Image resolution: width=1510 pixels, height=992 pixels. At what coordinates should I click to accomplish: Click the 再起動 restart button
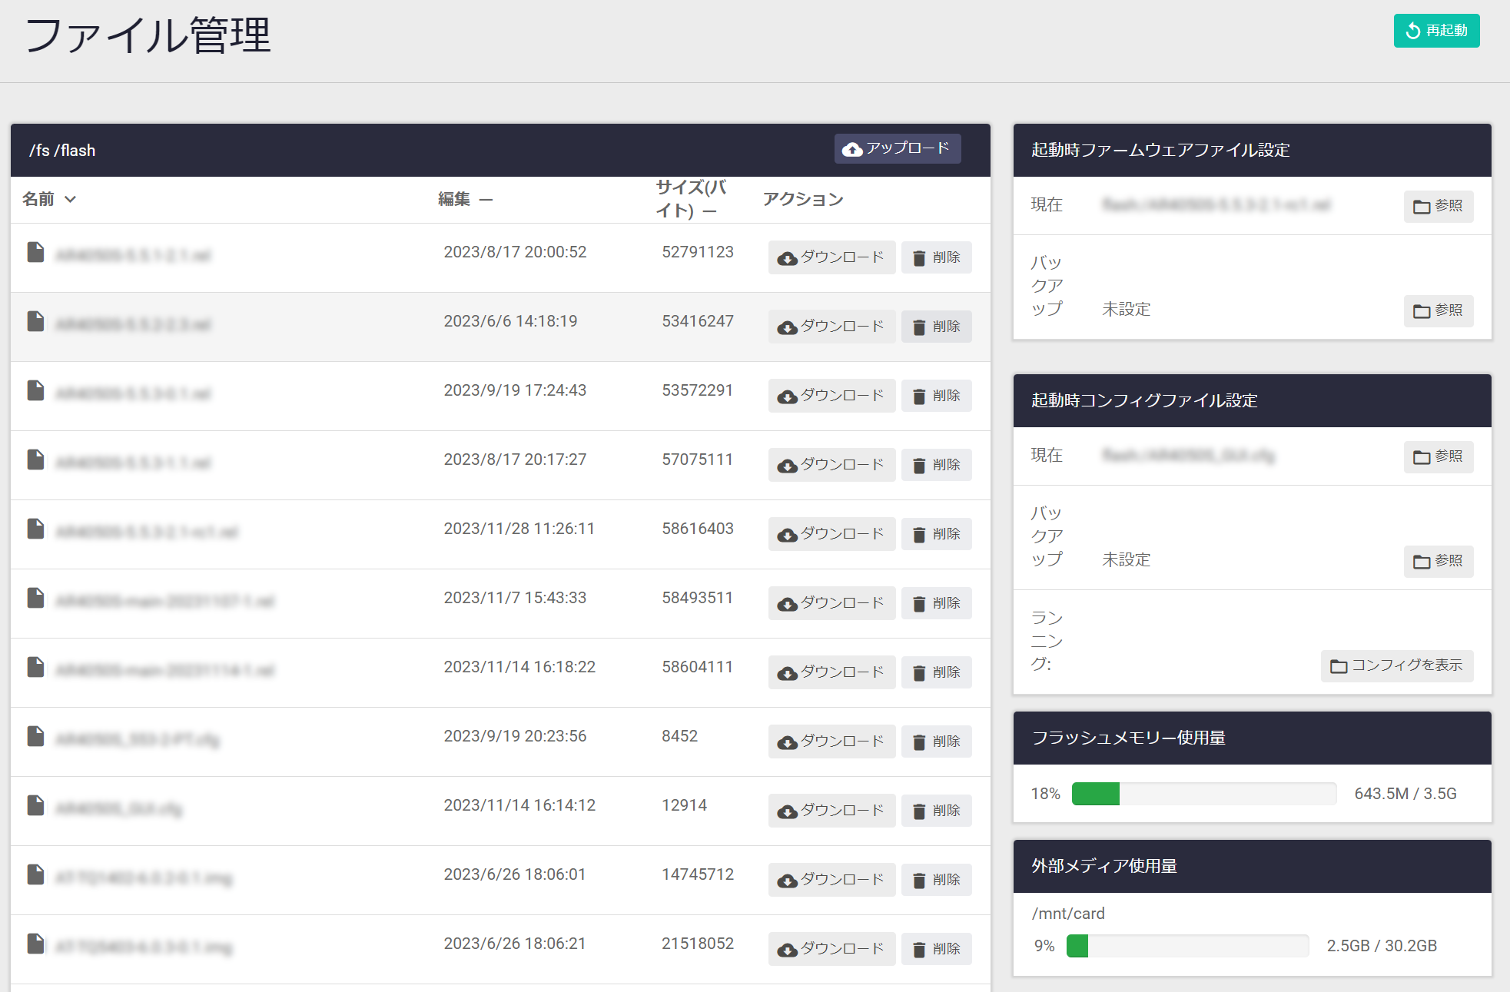point(1435,31)
